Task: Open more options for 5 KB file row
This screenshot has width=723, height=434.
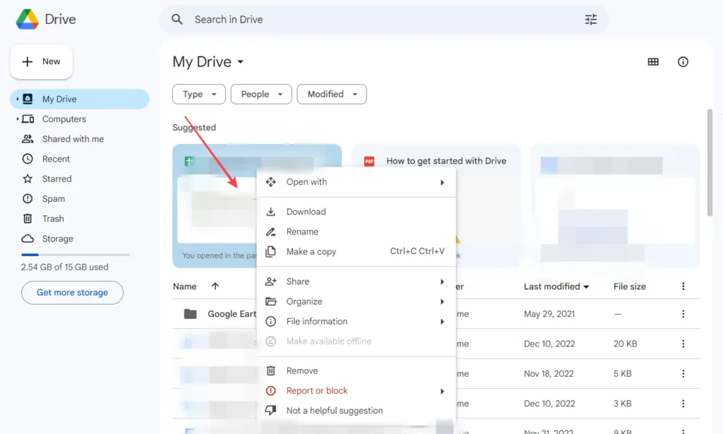Action: coord(683,373)
